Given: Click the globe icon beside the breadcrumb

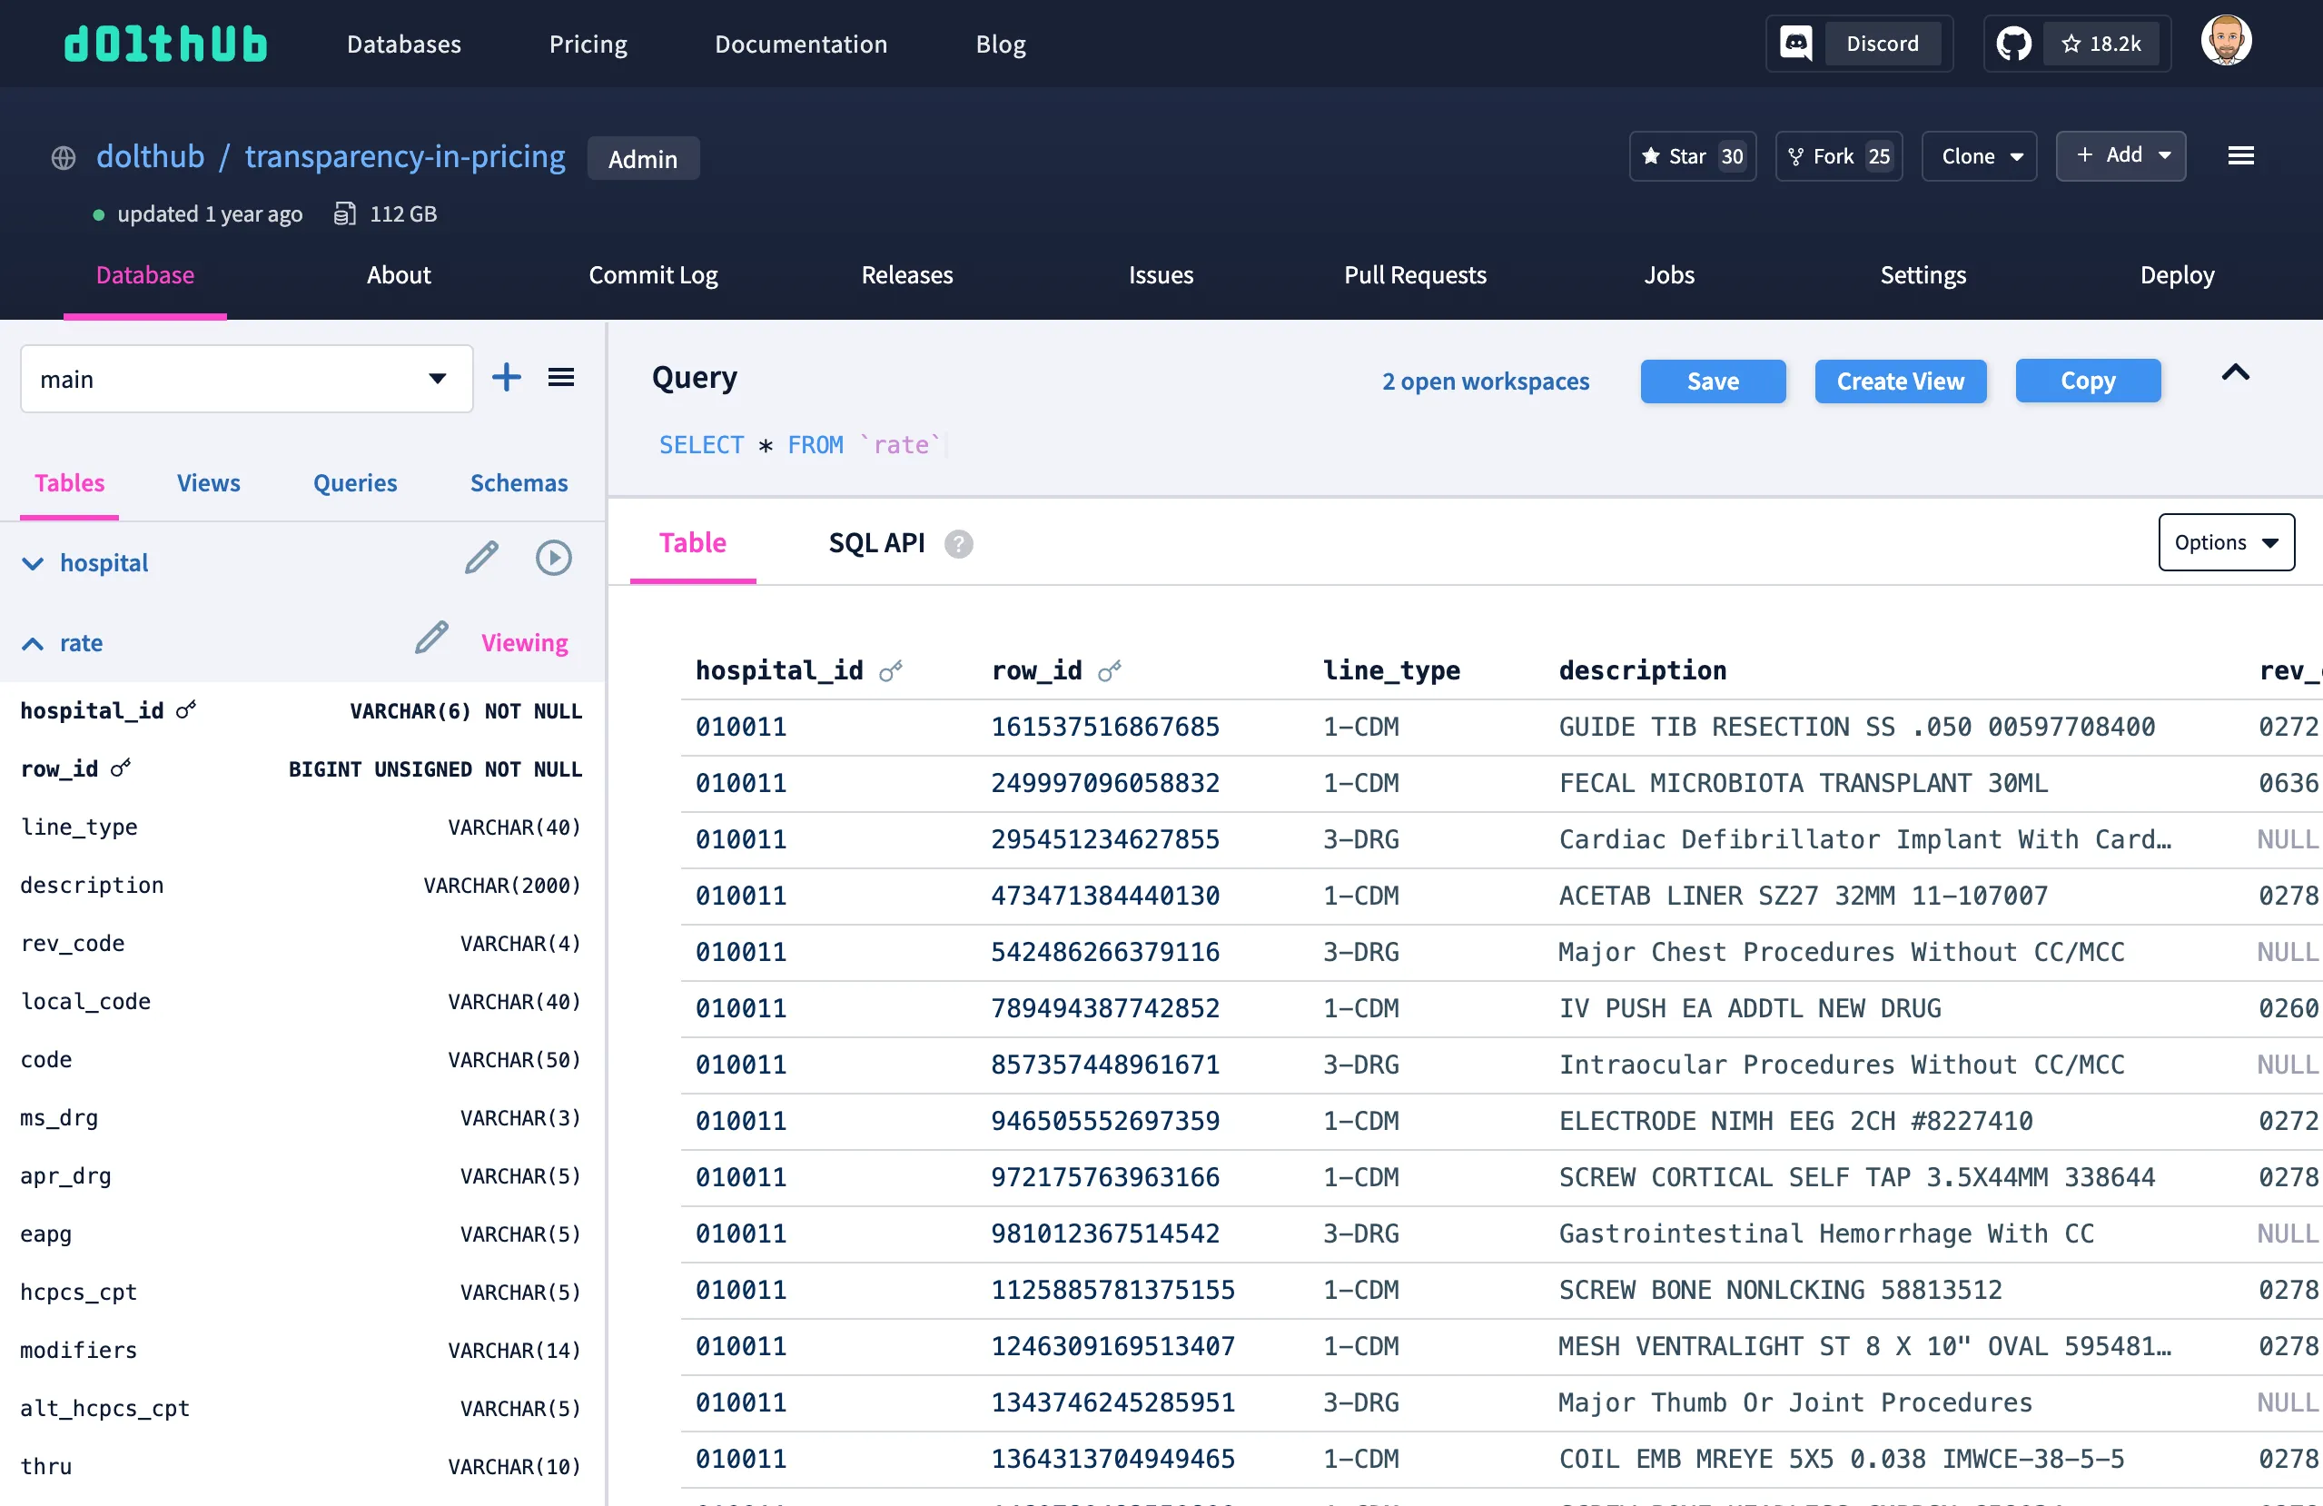Looking at the screenshot, I should click(x=63, y=156).
